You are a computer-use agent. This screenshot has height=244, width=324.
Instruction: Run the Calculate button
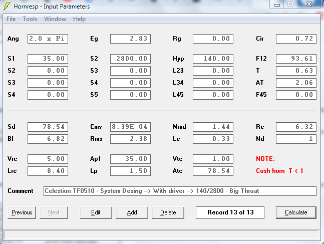point(296,212)
